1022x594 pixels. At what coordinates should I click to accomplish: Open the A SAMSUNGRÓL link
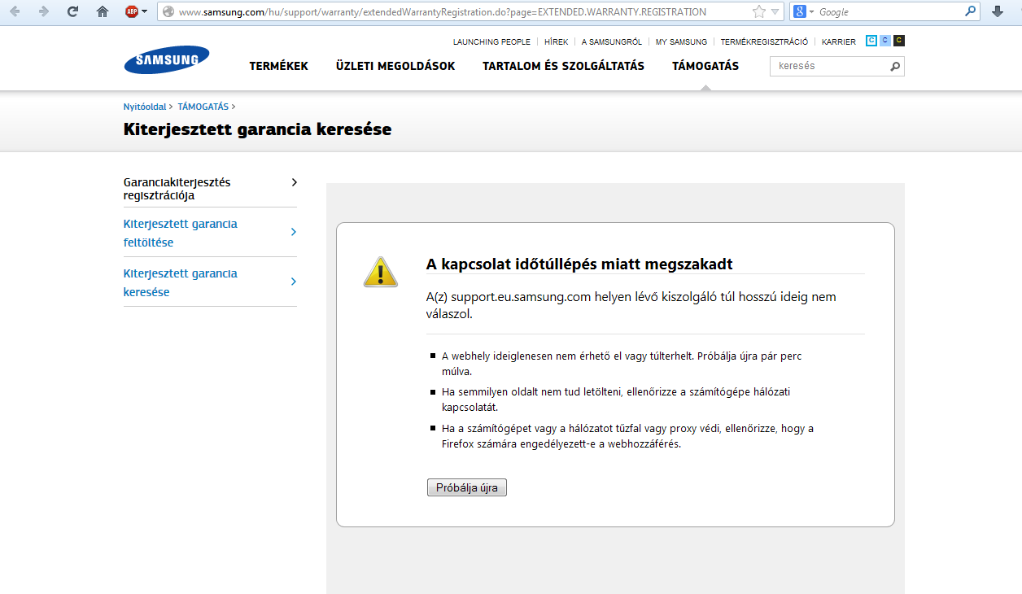[612, 41]
